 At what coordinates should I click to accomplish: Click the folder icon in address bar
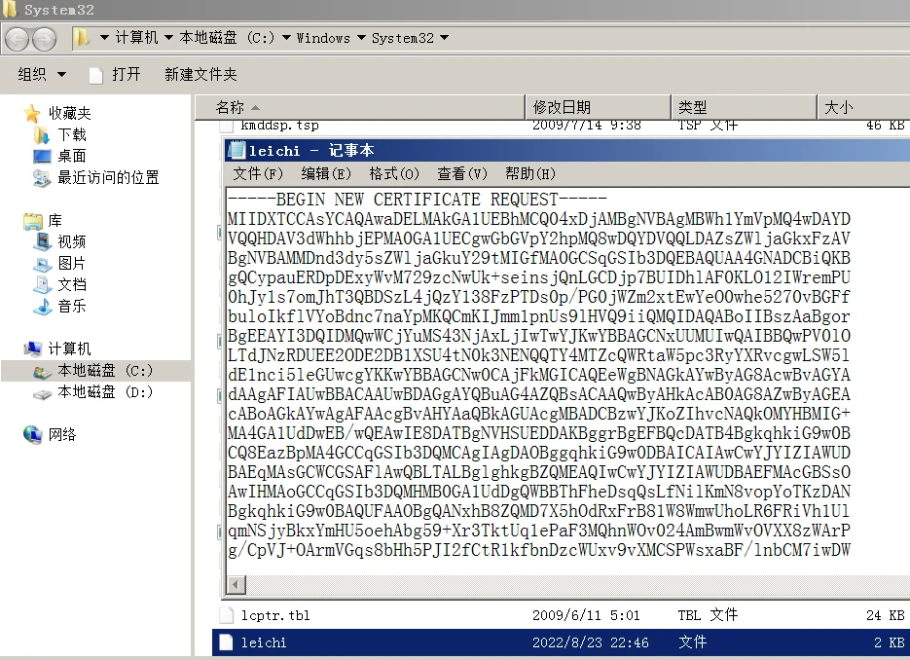82,38
